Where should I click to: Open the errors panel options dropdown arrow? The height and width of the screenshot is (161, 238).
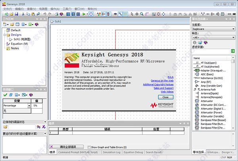[x=180, y=123]
